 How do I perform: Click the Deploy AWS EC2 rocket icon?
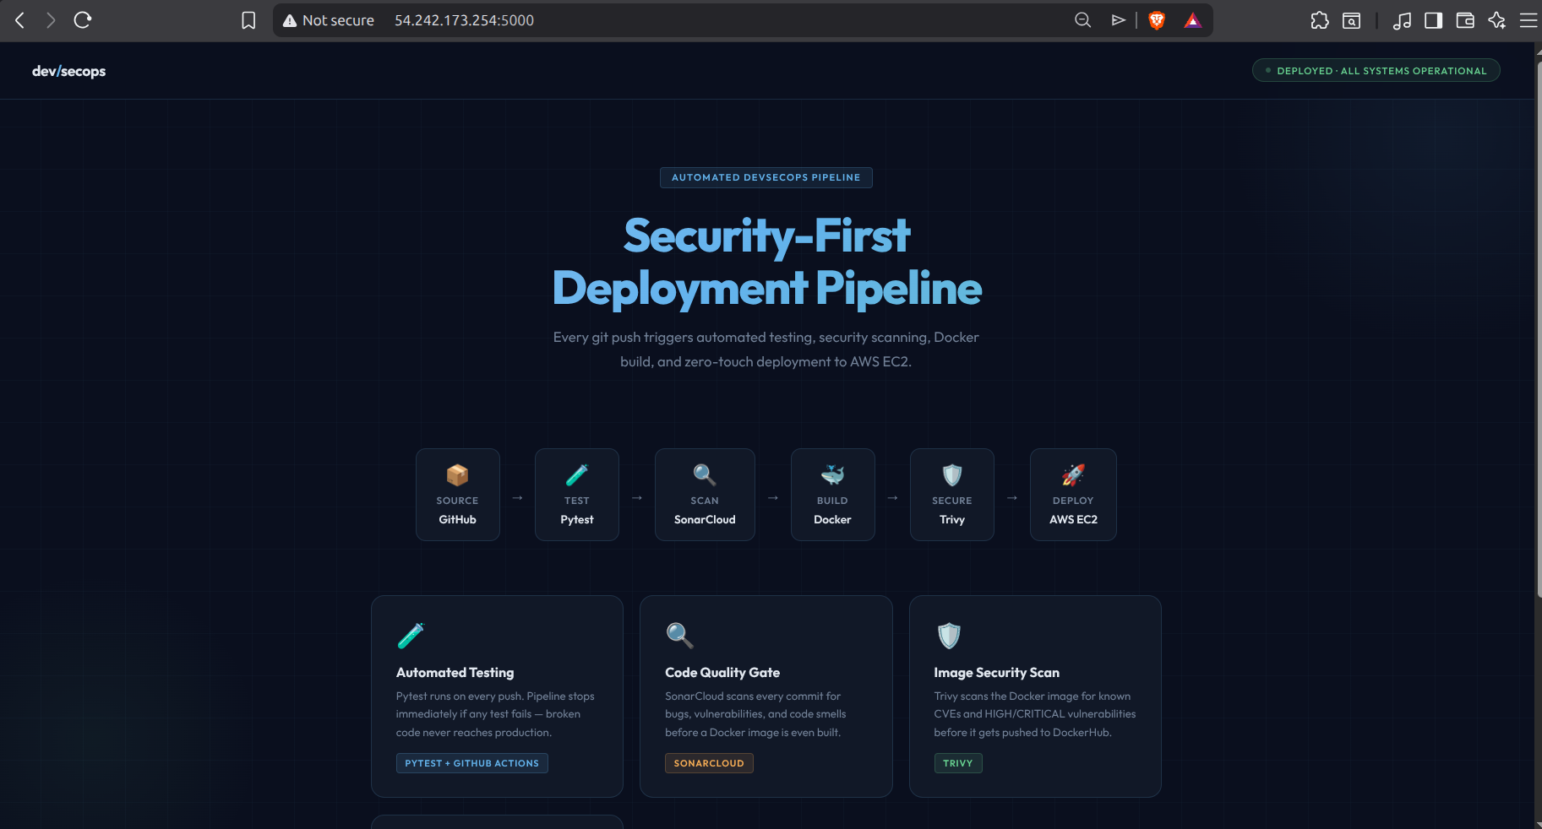(1073, 474)
